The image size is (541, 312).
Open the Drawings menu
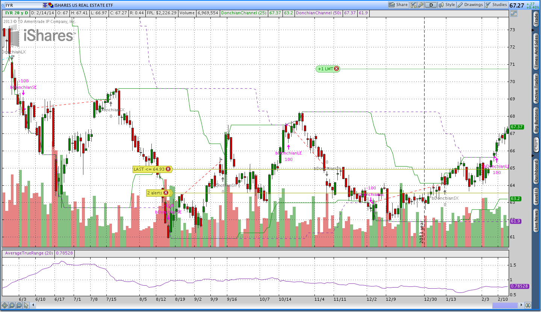(x=470, y=5)
